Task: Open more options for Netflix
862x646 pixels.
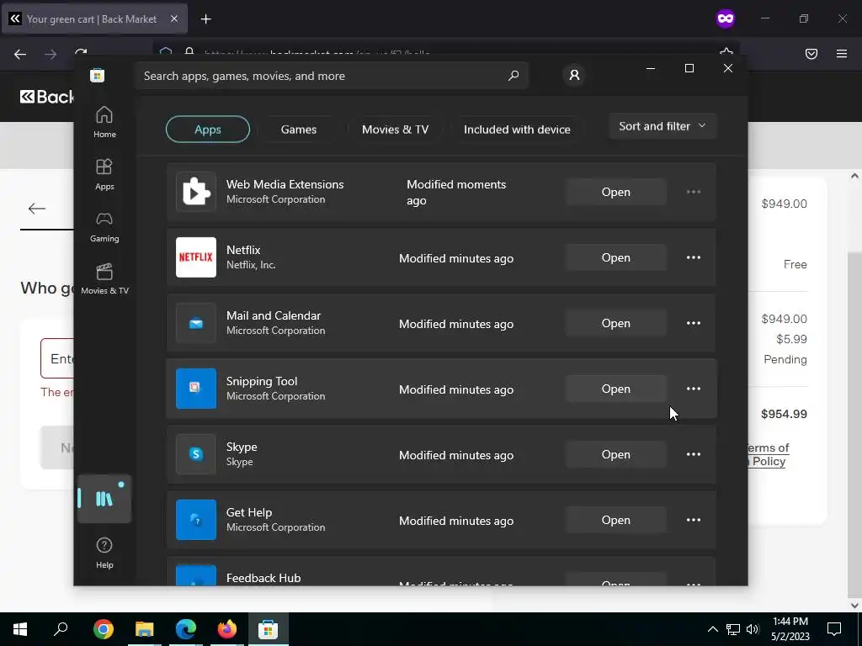Action: (x=694, y=257)
